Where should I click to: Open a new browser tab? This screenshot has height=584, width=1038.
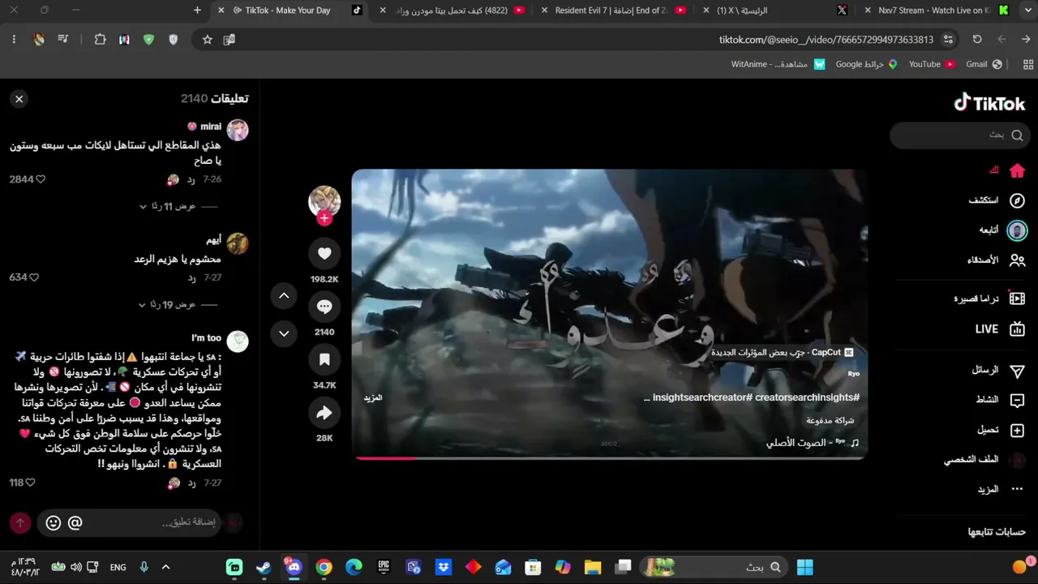[197, 11]
